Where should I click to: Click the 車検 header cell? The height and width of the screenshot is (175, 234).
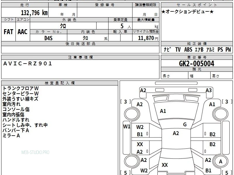point(63,5)
